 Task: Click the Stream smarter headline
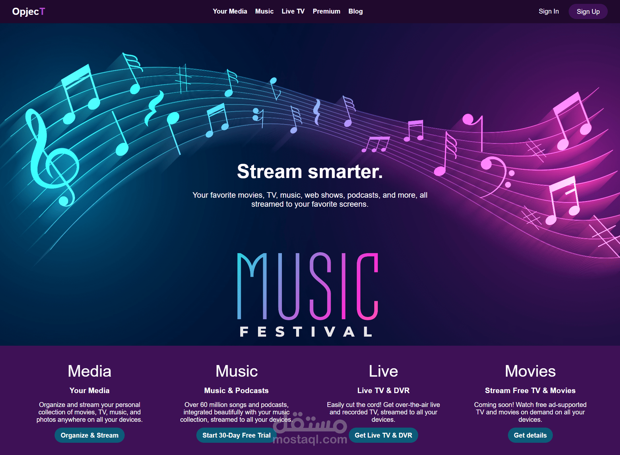coord(310,171)
